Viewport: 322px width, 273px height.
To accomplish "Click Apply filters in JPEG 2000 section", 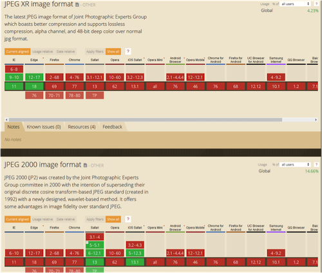I will click(x=95, y=219).
